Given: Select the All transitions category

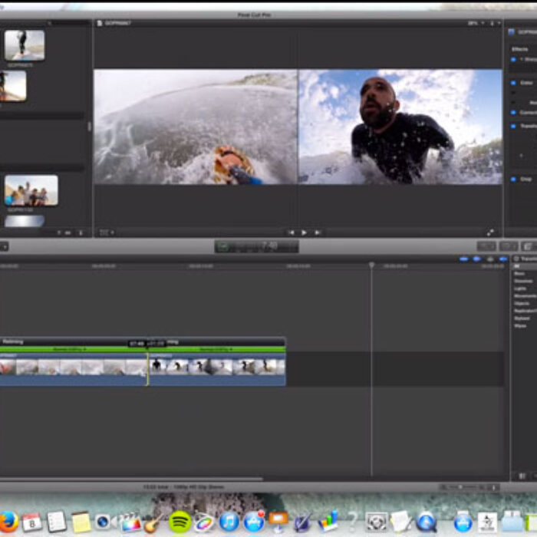Looking at the screenshot, I should [517, 266].
